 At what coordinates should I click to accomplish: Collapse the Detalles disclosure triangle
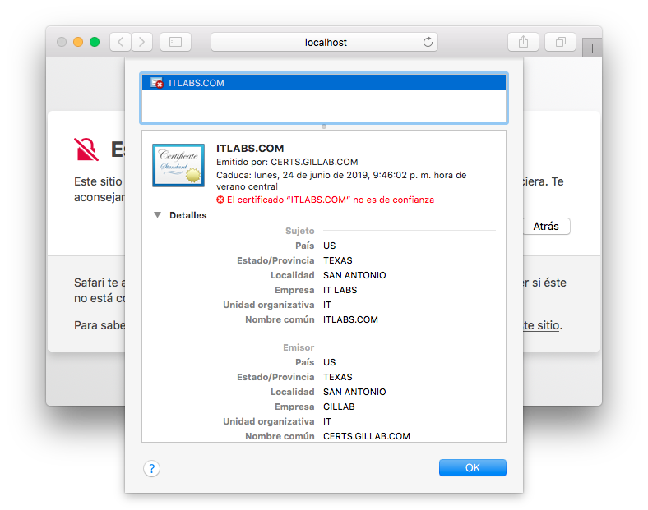pos(157,215)
